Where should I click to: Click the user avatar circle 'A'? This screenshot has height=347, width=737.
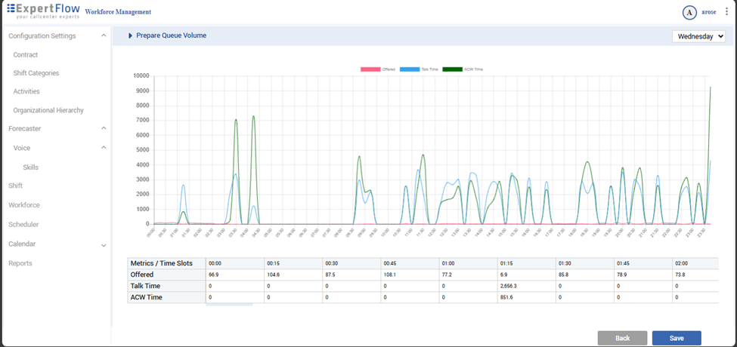point(689,12)
